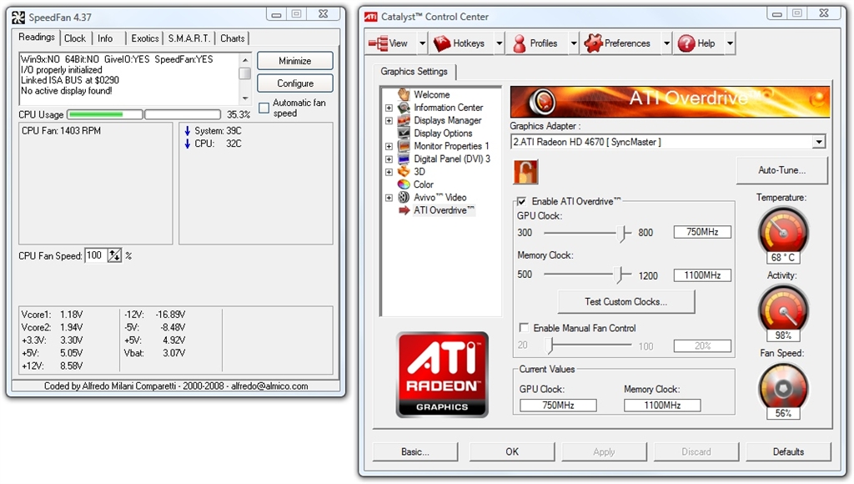
Task: Expand the Avivo Video node
Action: (x=389, y=198)
